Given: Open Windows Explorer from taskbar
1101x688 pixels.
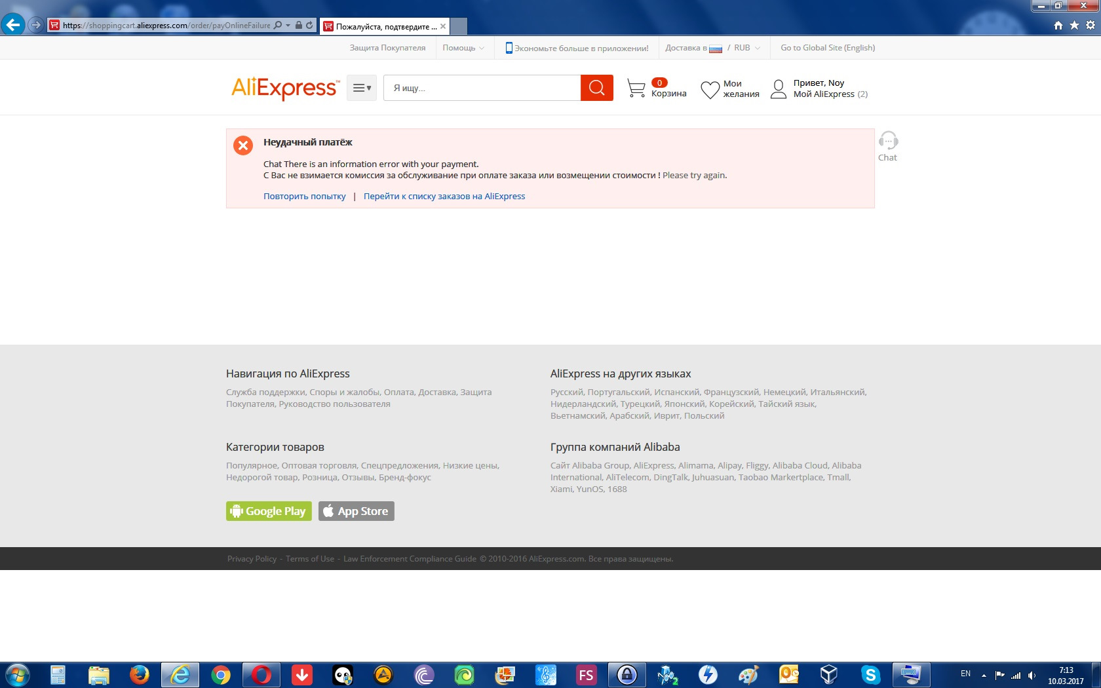Looking at the screenshot, I should pyautogui.click(x=99, y=675).
